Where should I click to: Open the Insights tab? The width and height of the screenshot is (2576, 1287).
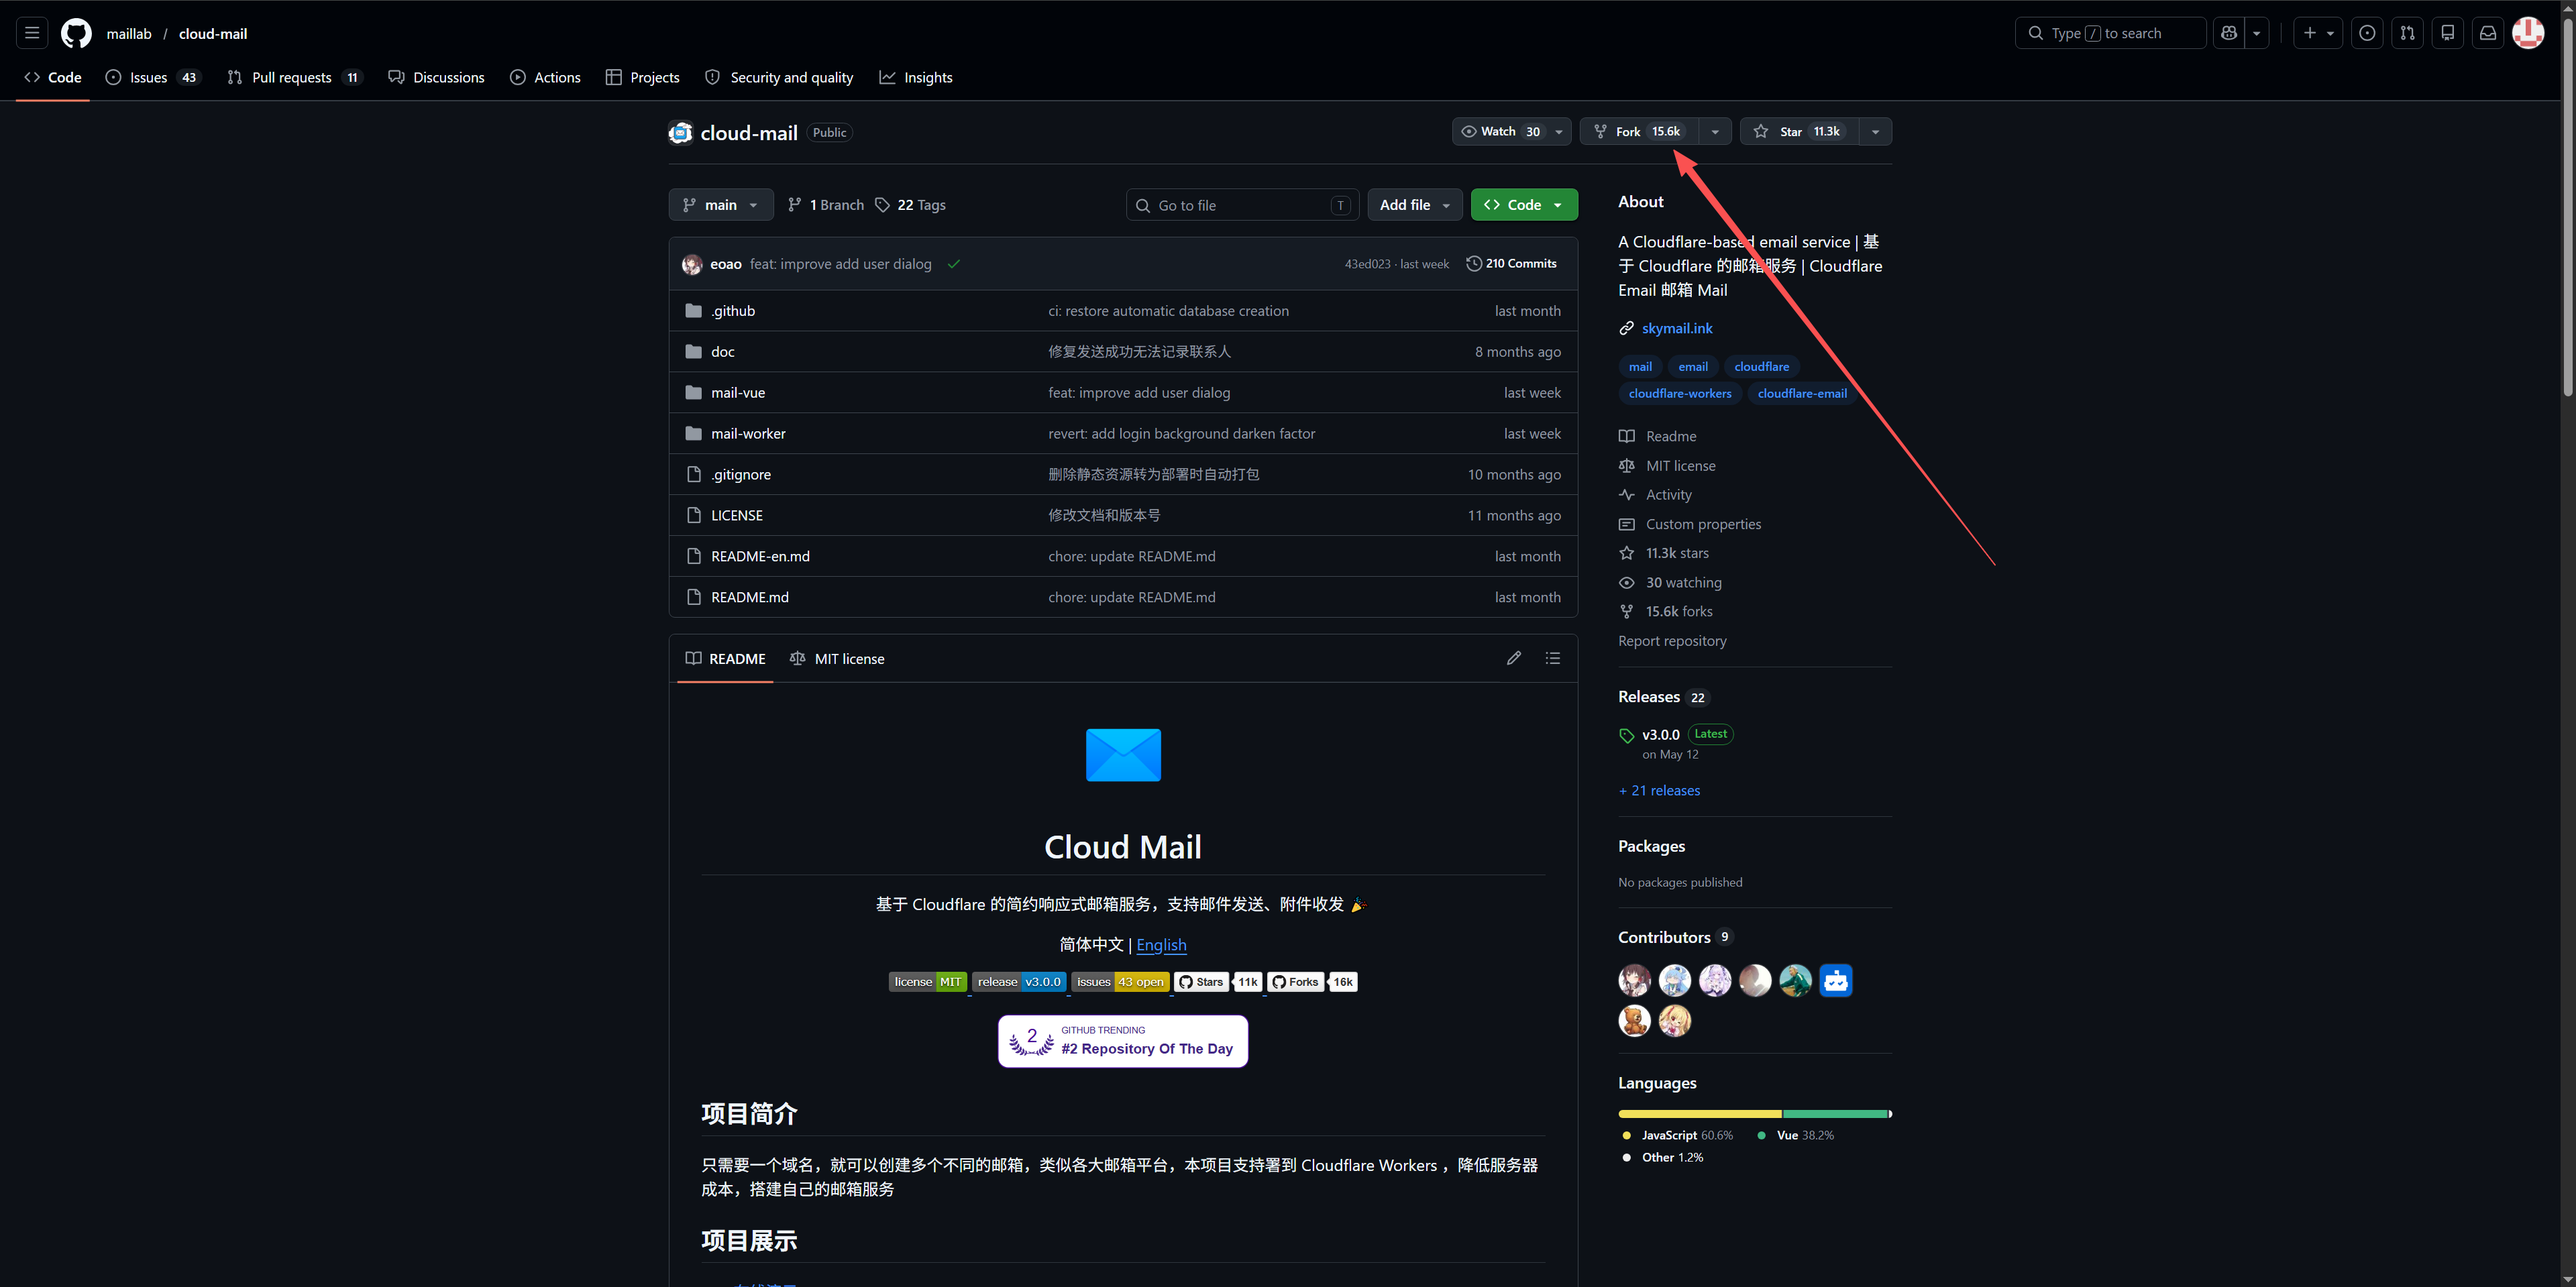[x=916, y=77]
